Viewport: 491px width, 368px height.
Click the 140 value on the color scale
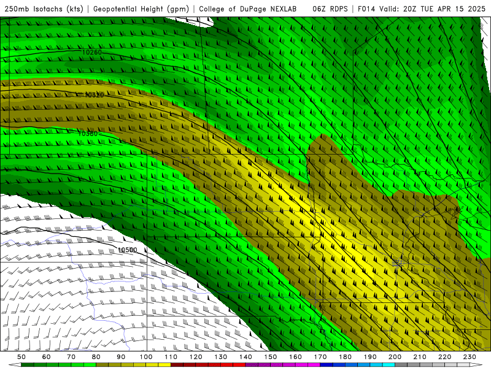tap(245, 357)
